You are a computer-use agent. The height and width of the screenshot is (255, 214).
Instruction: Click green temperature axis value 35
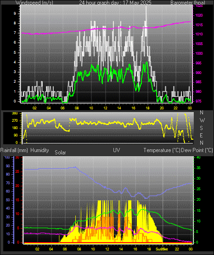tap(198, 168)
